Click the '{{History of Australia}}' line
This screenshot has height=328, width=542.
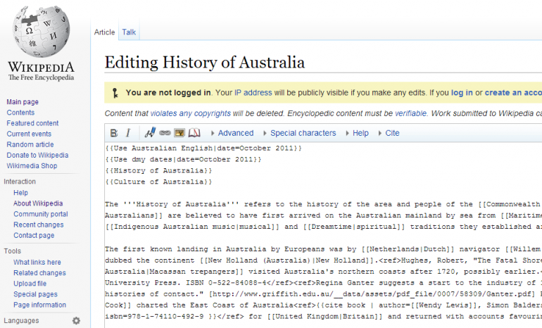pyautogui.click(x=158, y=171)
